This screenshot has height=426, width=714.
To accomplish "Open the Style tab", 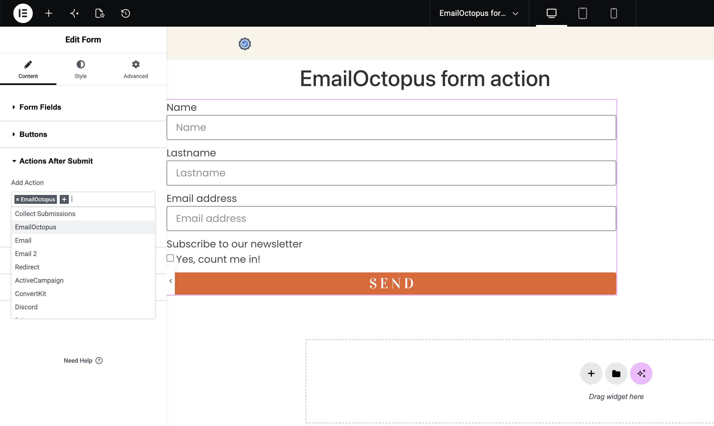I will (81, 69).
